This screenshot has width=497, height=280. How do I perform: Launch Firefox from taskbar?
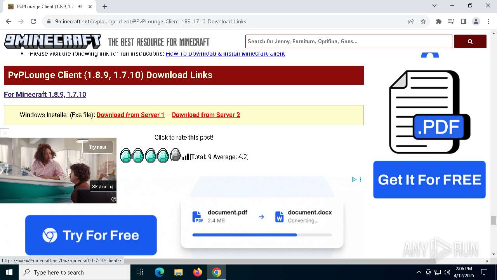(x=198, y=272)
